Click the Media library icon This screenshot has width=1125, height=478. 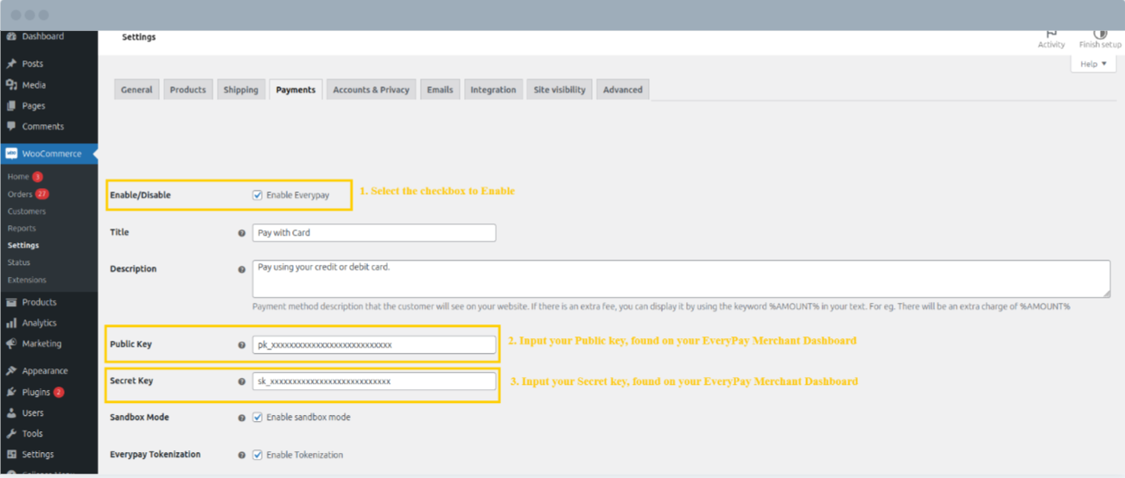pos(11,85)
